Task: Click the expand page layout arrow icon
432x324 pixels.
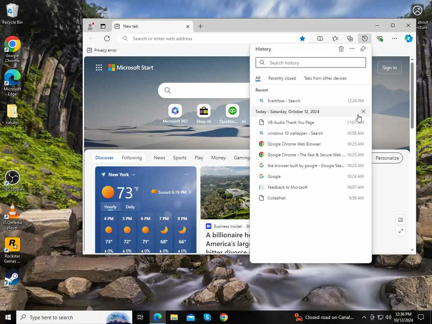Action: pyautogui.click(x=401, y=231)
